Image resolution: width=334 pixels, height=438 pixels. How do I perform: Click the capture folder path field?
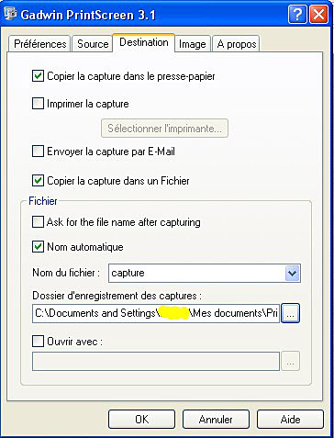click(156, 313)
